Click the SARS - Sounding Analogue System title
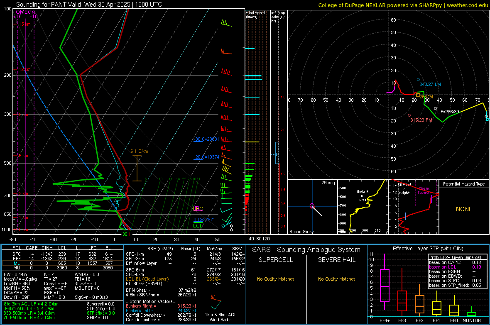 [x=306, y=250]
